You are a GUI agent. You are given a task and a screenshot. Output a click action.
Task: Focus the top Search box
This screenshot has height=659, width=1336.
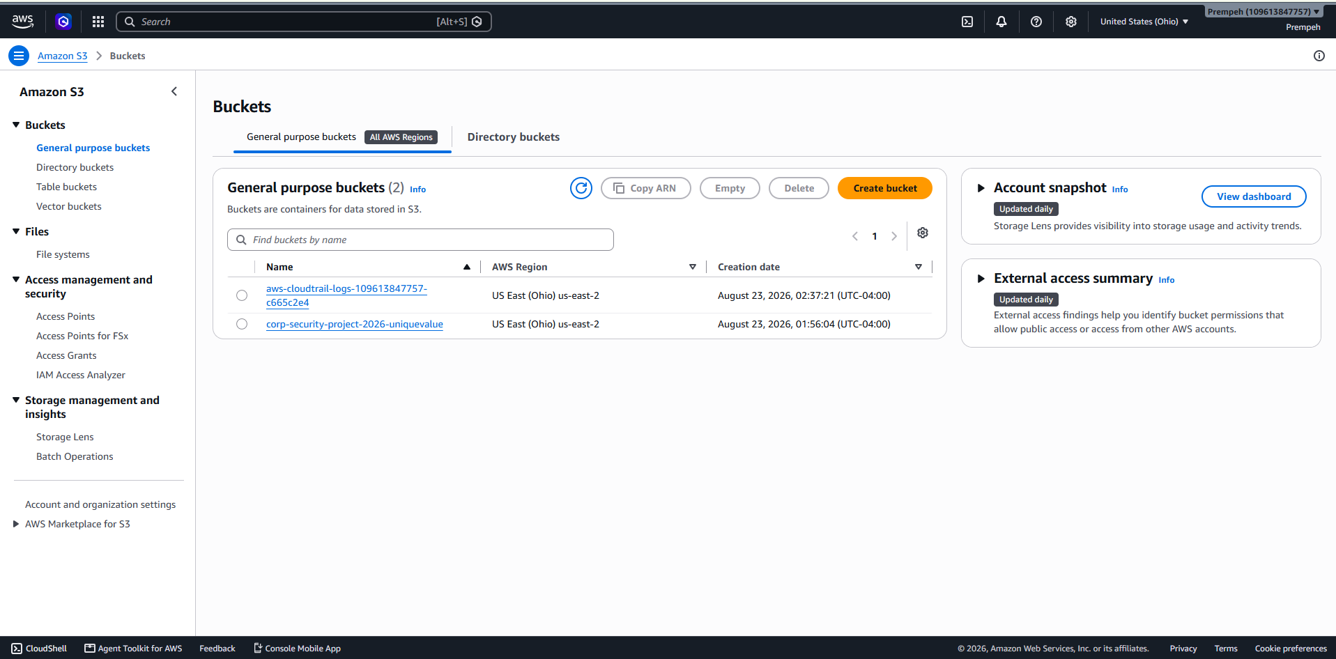[x=304, y=22]
